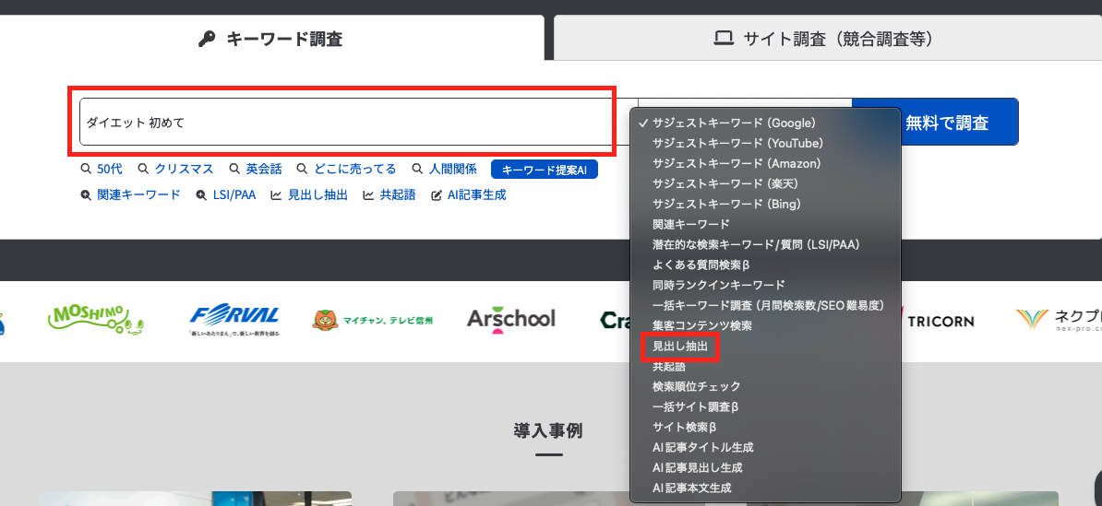The height and width of the screenshot is (506, 1102).
Task: Click the magnifier icon beside クリスマス
Action: (143, 170)
